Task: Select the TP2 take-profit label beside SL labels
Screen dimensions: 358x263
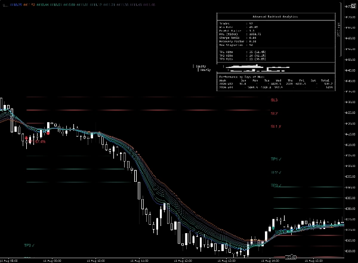Action: pyautogui.click(x=276, y=172)
